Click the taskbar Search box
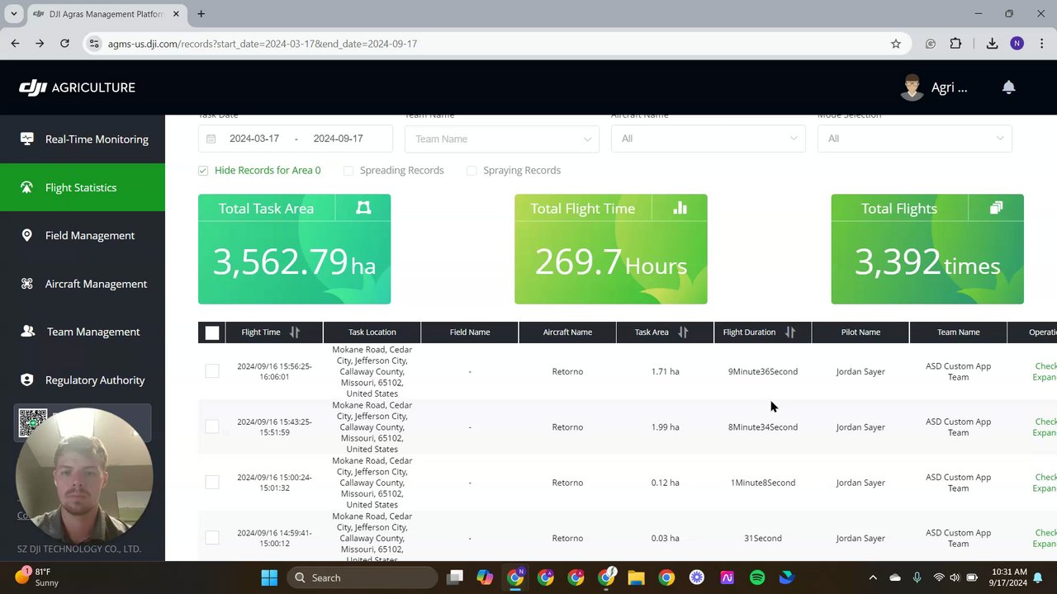The image size is (1057, 594). point(362,577)
